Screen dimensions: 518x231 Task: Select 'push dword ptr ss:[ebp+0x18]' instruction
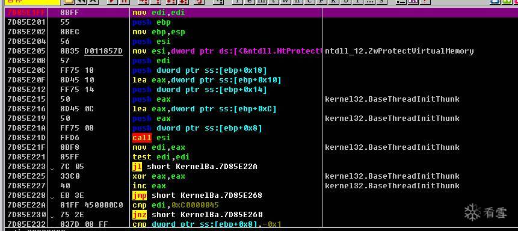click(200, 70)
